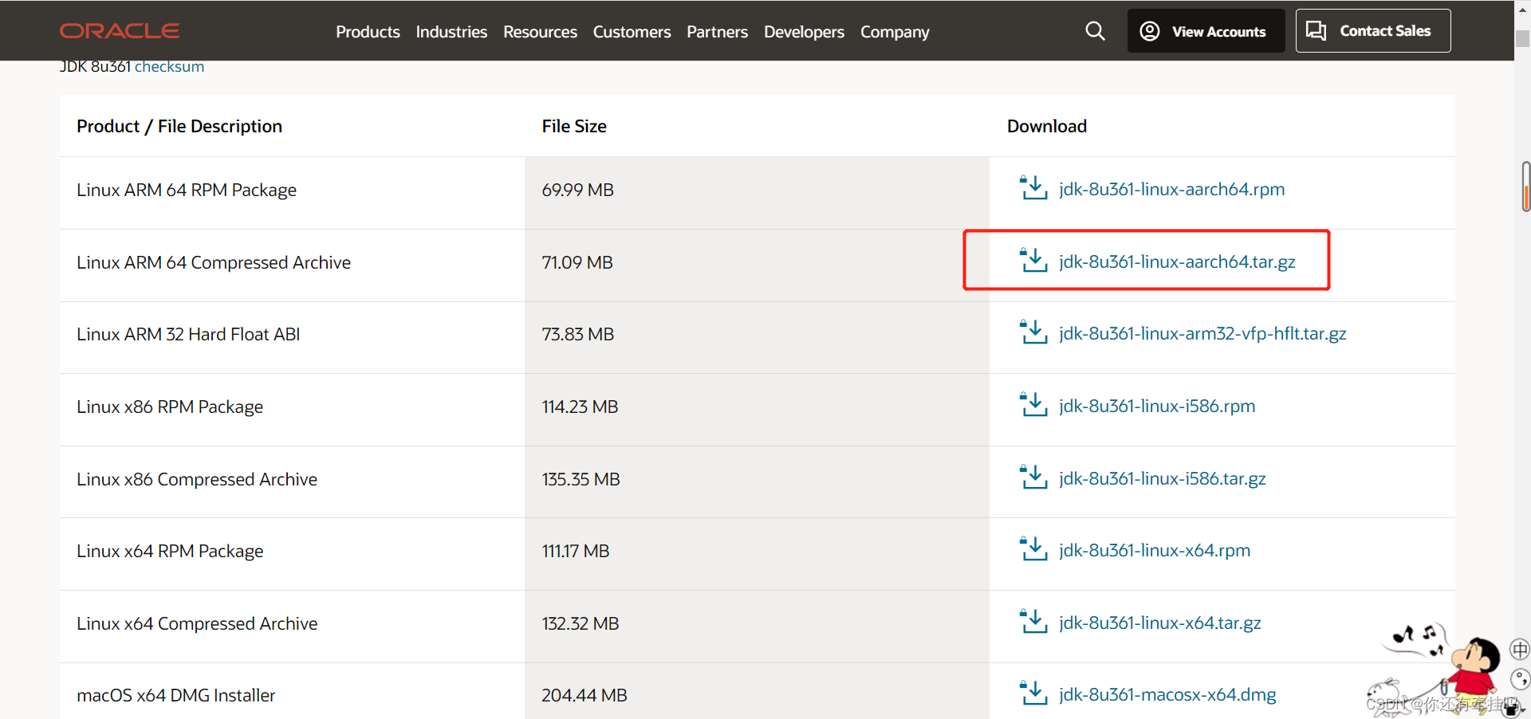Screen dimensions: 1531x719
Task: Download jdk-8u361-linux-arm32-vfp-hflt.tar.gz link
Action: click(1202, 333)
